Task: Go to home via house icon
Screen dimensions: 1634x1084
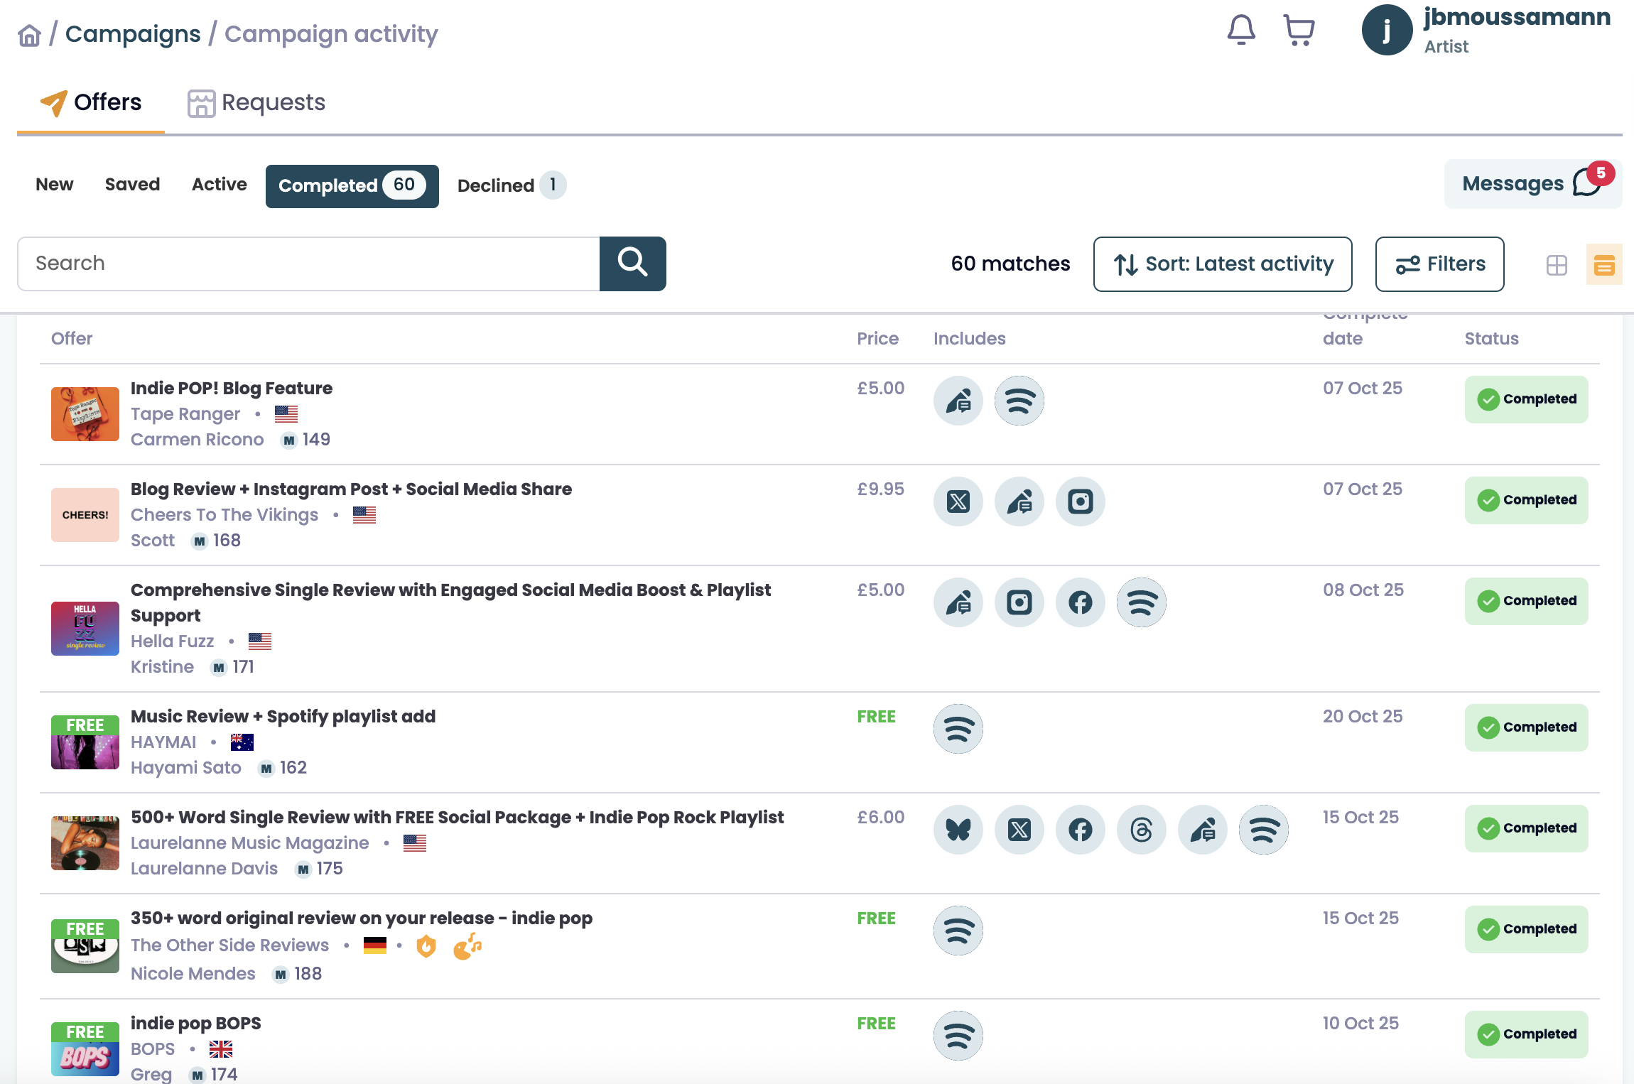Action: [29, 35]
